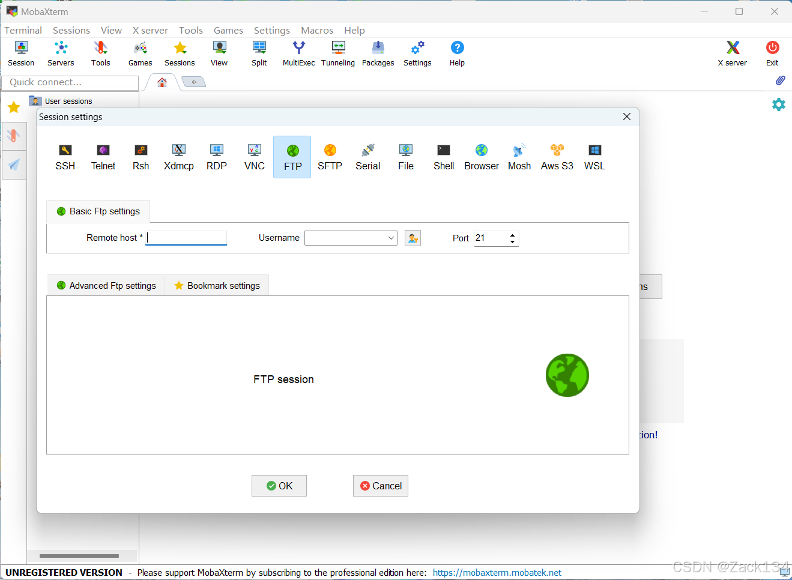Select the SSH session type

coord(65,157)
